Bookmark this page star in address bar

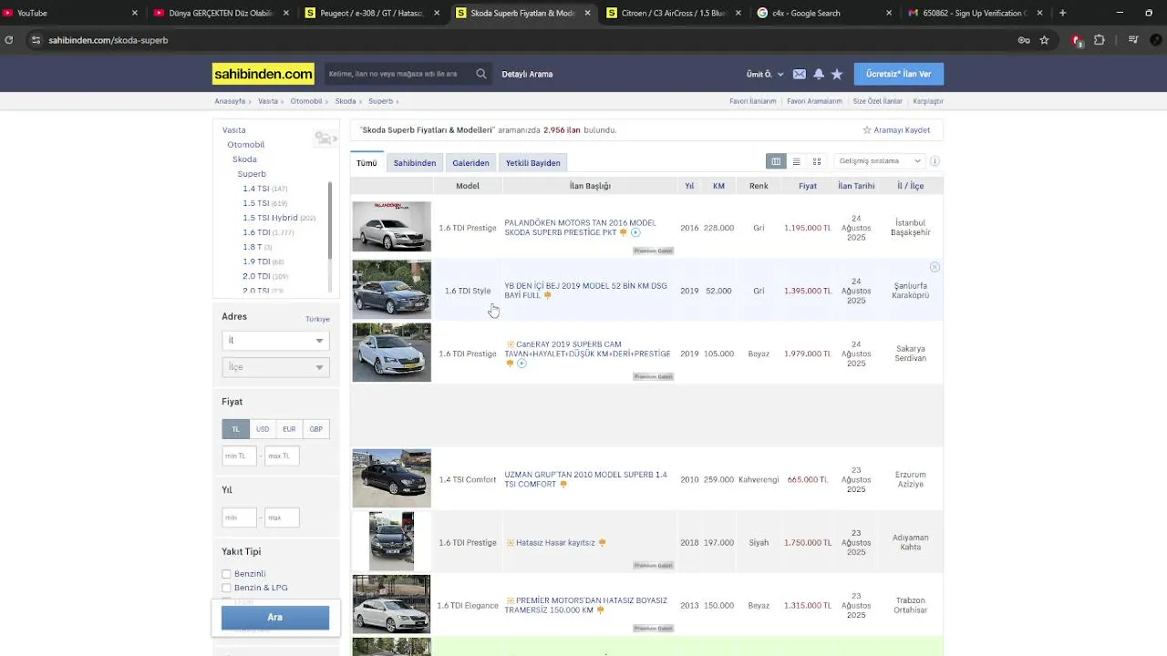1045,40
